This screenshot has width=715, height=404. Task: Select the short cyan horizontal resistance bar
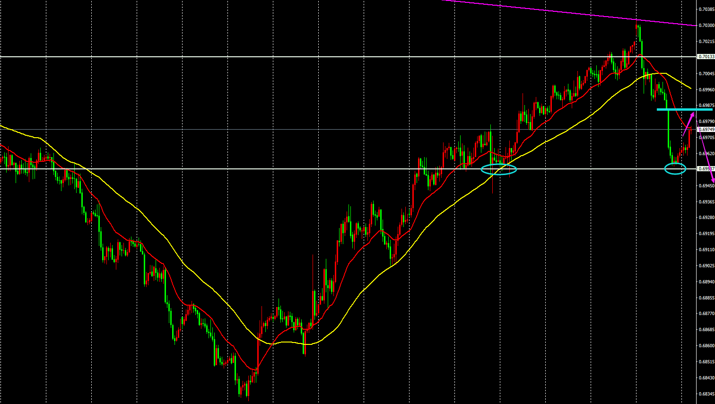[x=684, y=110]
